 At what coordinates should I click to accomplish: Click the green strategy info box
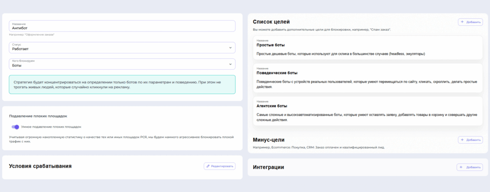[122, 85]
